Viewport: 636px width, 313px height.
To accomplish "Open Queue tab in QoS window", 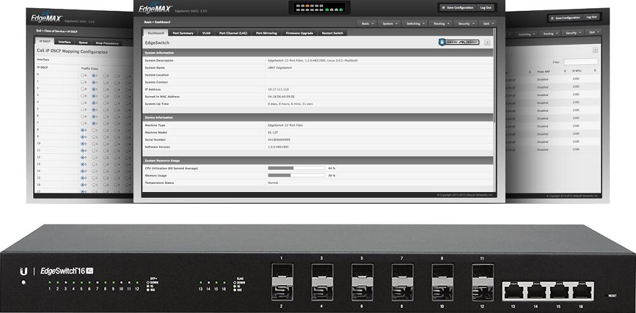I will pyautogui.click(x=83, y=42).
